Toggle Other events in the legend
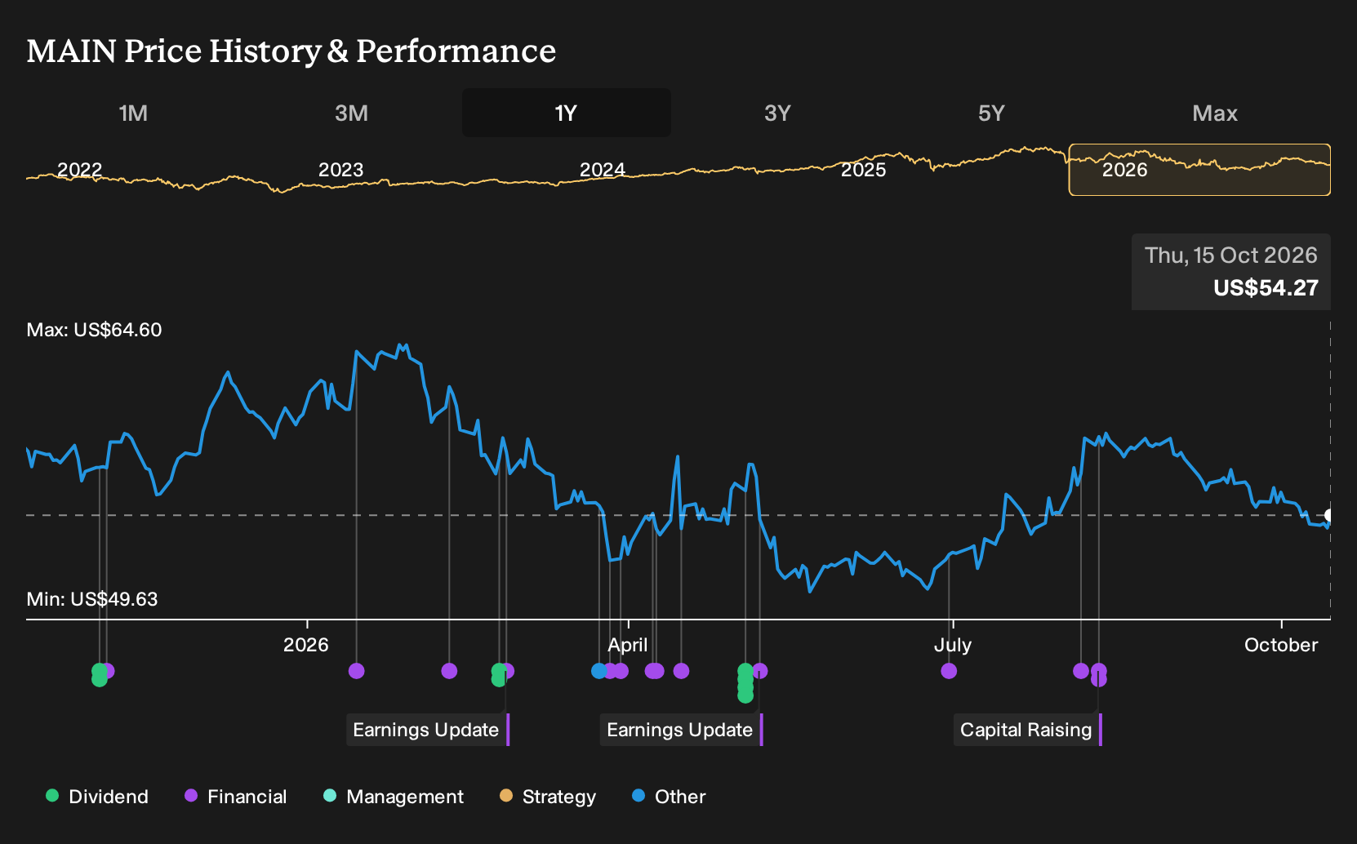The height and width of the screenshot is (844, 1357). point(669,797)
